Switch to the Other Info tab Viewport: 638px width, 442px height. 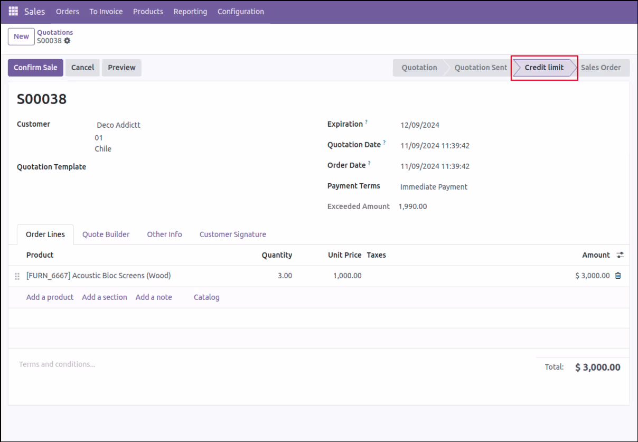164,234
